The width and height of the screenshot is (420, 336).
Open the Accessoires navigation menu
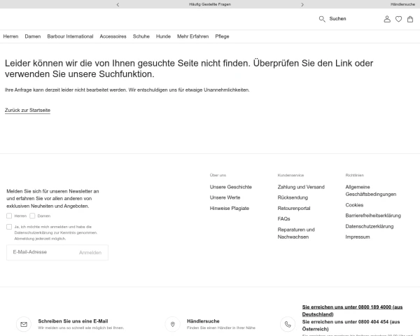pyautogui.click(x=113, y=36)
